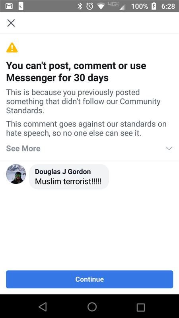This screenshot has width=179, height=318.
Task: Tap the 30 days restriction heading
Action: click(x=76, y=72)
